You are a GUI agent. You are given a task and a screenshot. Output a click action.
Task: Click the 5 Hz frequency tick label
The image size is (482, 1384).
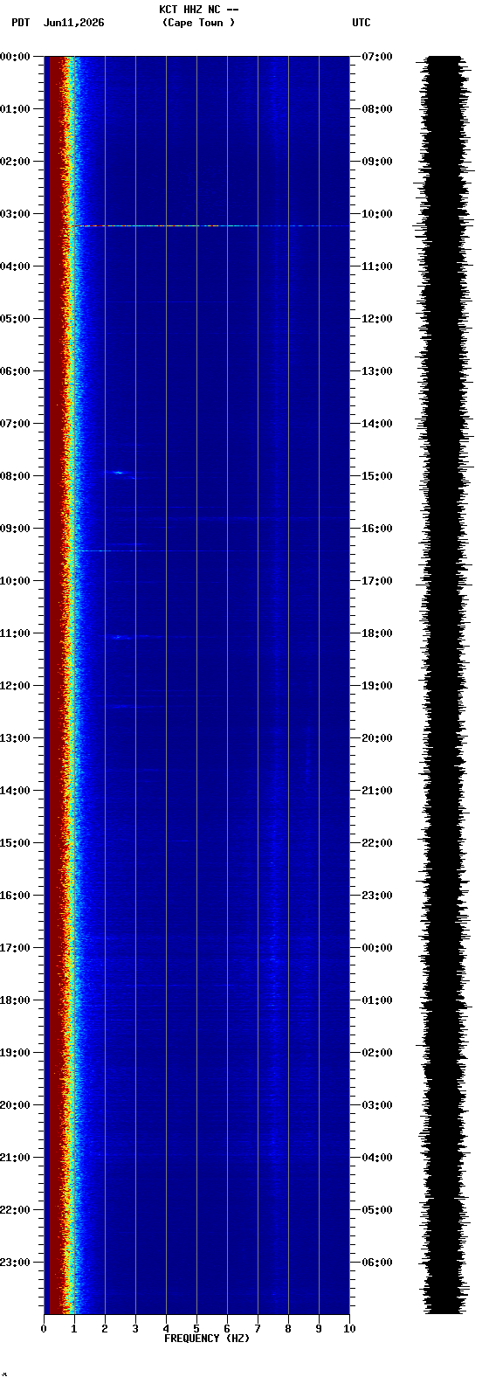click(x=196, y=1329)
